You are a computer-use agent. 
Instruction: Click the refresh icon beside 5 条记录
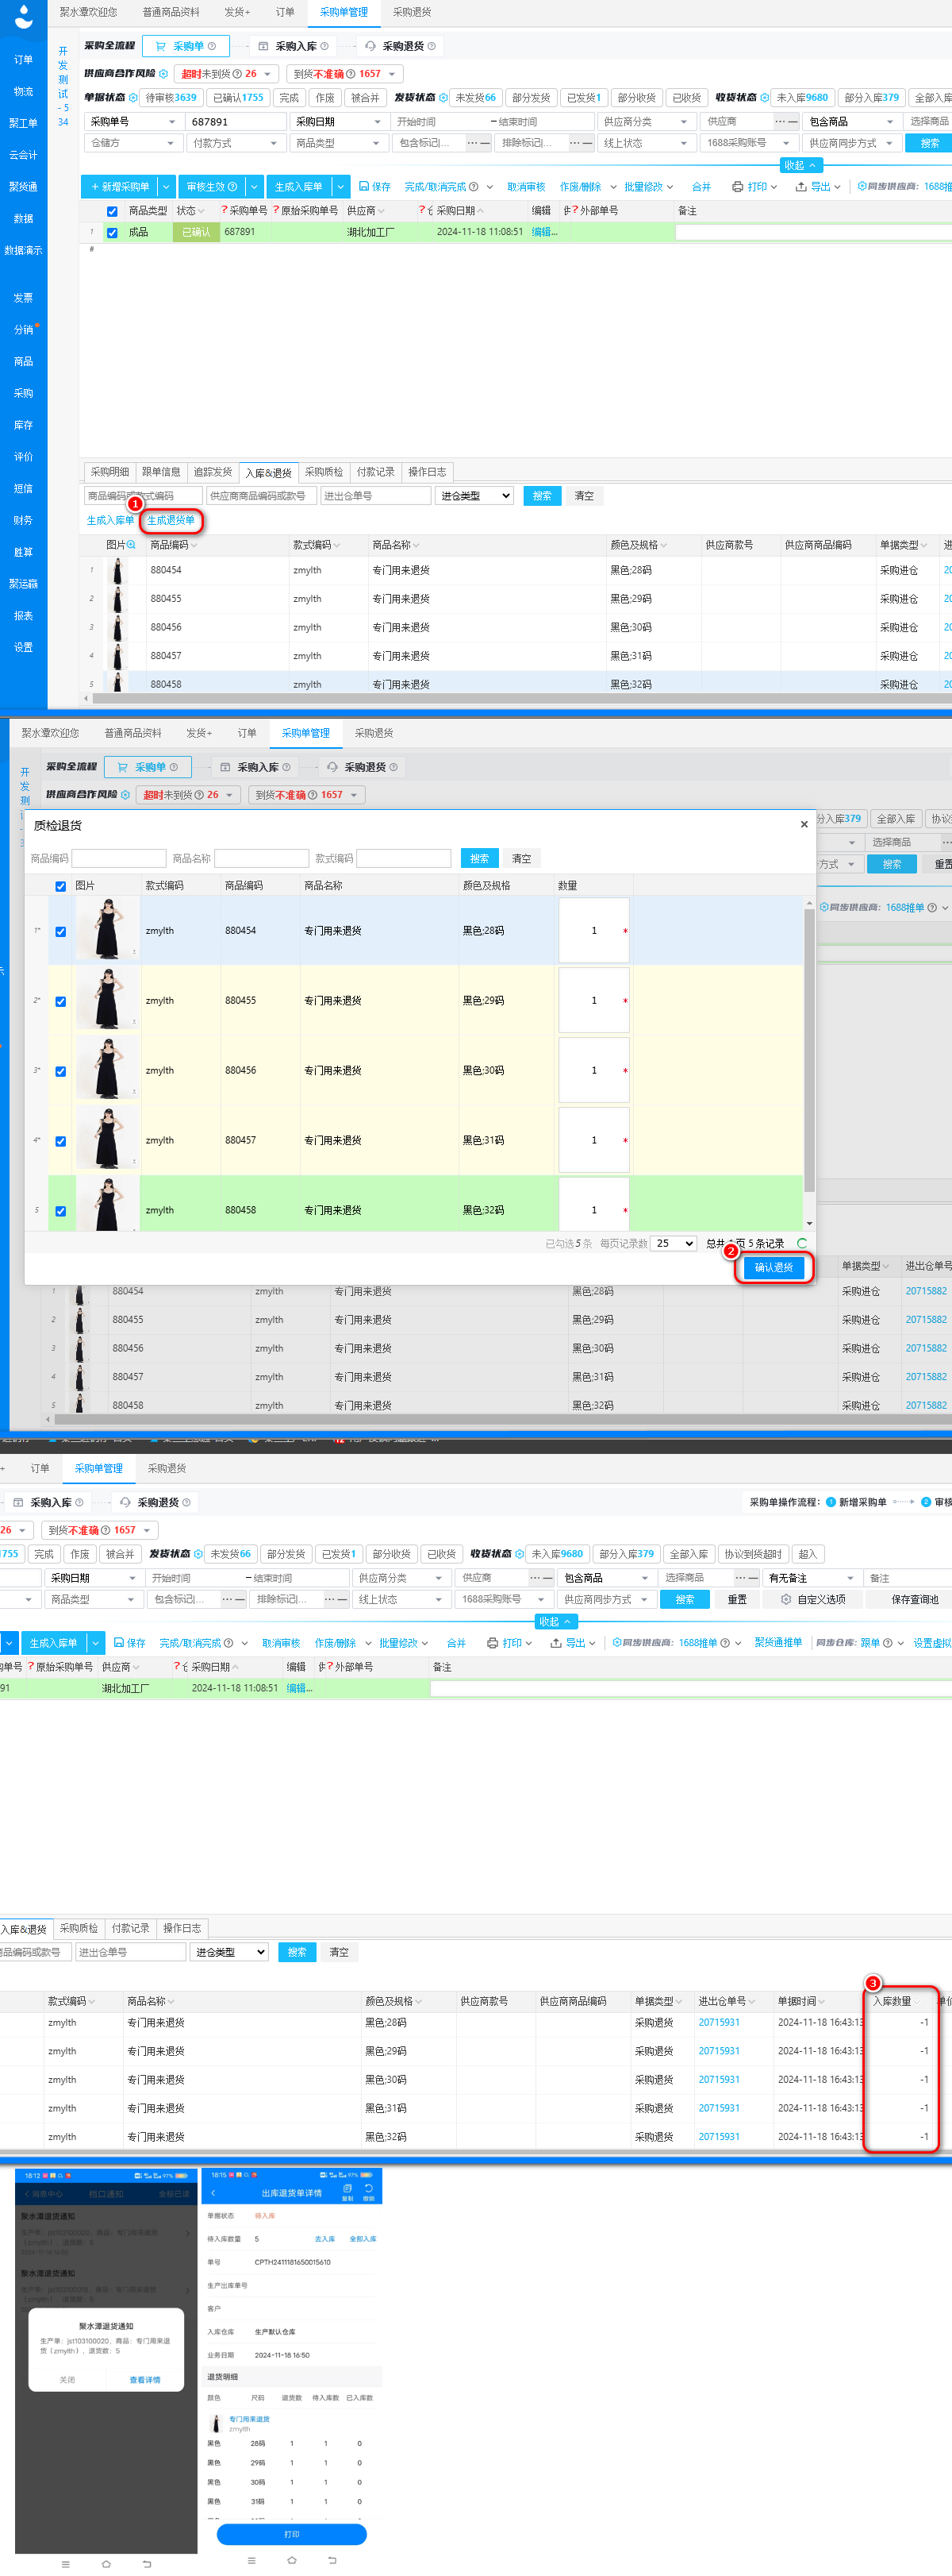(x=801, y=1243)
